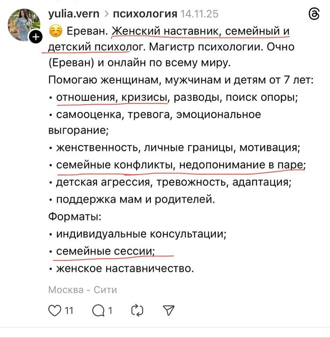This screenshot has width=330, height=338.
Task: View the 11 likes count
Action: 69,311
